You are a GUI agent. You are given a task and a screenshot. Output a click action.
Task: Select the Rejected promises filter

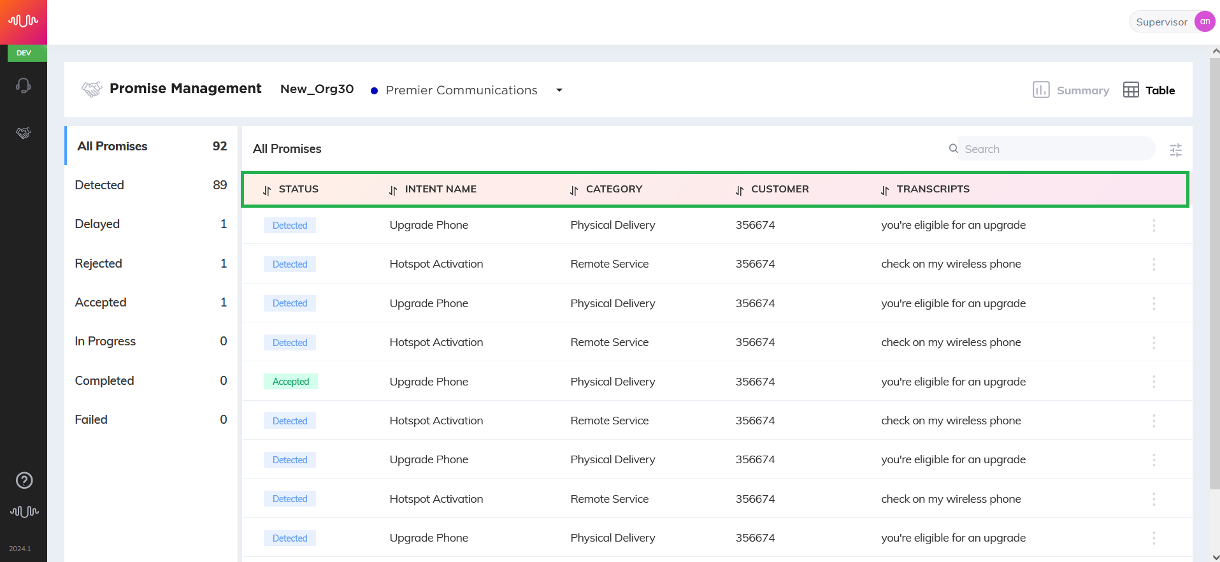151,263
